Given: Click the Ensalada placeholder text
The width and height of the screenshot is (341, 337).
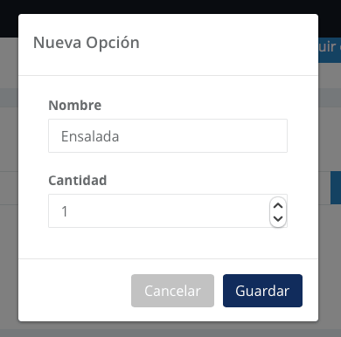Looking at the screenshot, I should click(90, 136).
